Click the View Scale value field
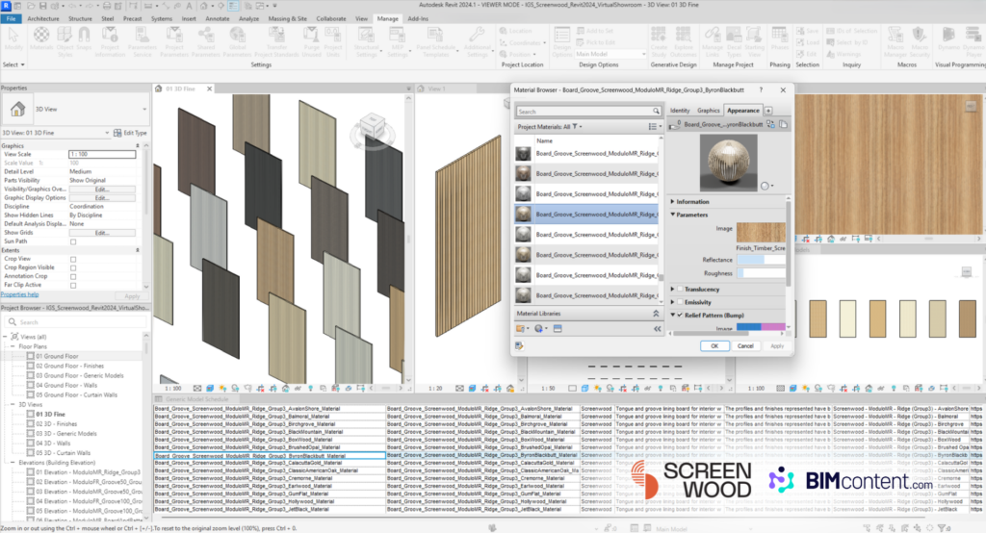The height and width of the screenshot is (533, 986). click(x=102, y=154)
